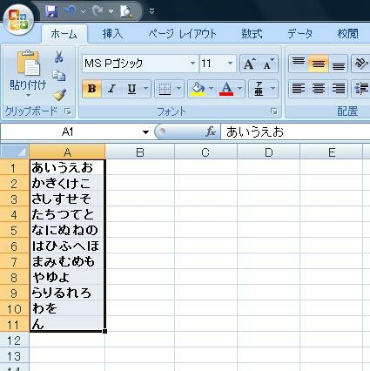Open the データ ribbon tab
The height and width of the screenshot is (371, 370).
coord(300,34)
